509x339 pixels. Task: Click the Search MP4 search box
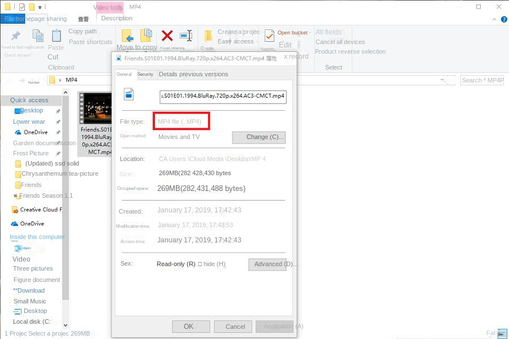point(482,80)
